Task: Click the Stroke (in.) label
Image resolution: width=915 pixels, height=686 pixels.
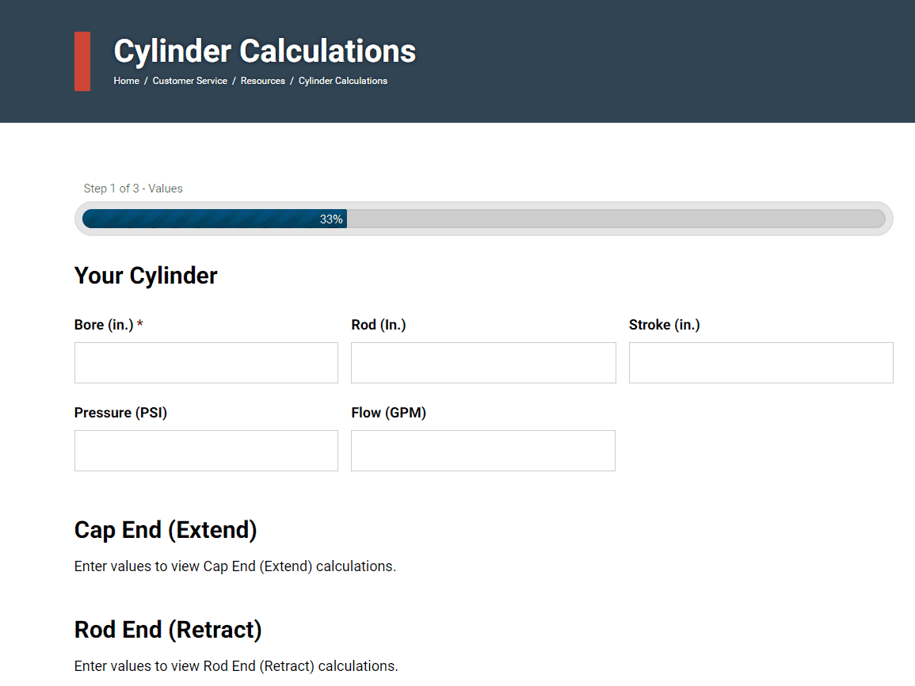Action: tap(664, 325)
